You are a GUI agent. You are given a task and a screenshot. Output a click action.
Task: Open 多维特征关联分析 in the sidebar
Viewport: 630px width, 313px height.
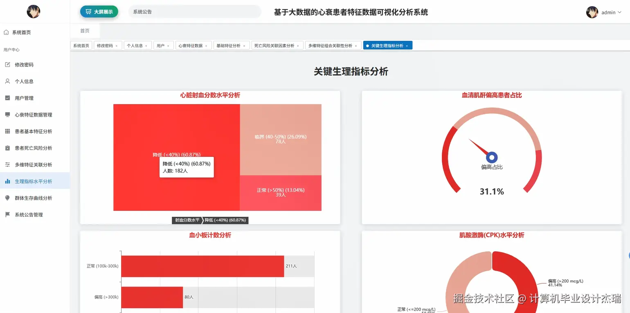point(35,165)
